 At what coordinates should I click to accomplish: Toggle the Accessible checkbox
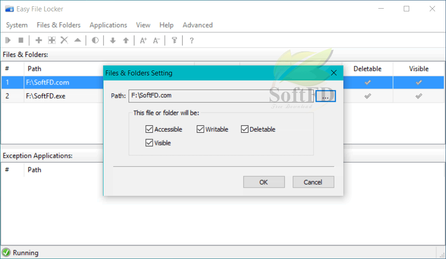click(149, 129)
